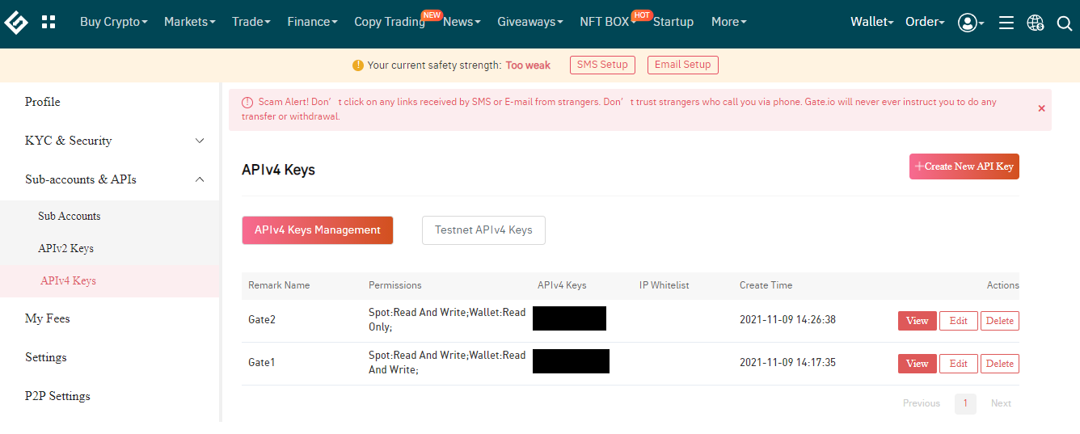Switch to Testnet APIv4 Keys tab
1080x434 pixels.
(483, 230)
